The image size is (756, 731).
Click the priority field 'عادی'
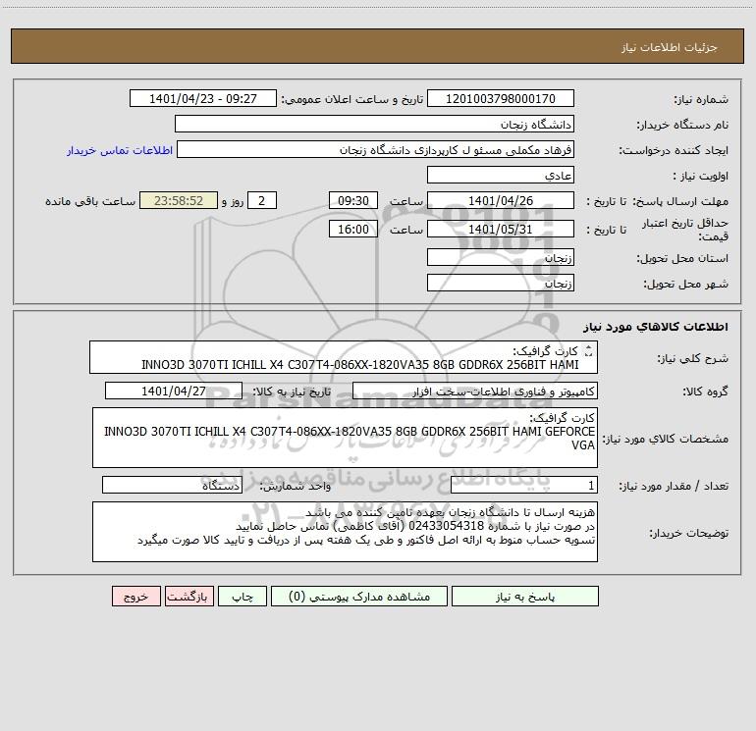[x=501, y=175]
